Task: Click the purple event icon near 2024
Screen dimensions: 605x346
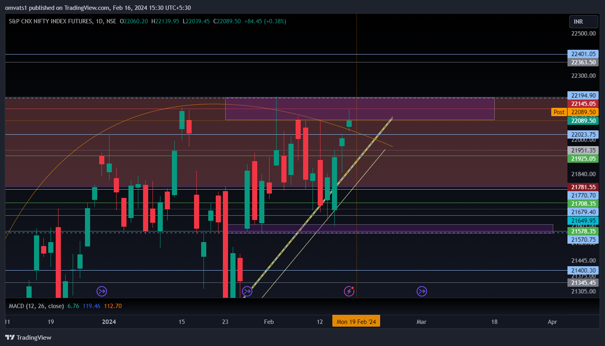Action: pos(102,291)
